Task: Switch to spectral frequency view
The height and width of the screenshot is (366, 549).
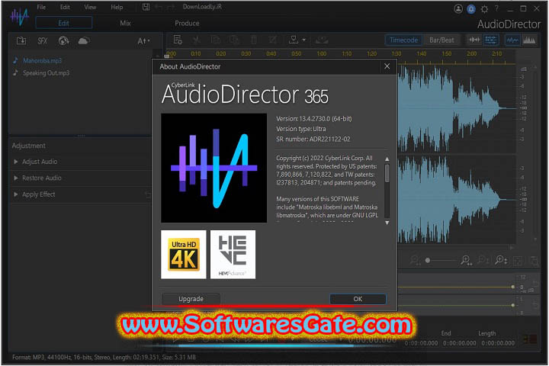Action: click(529, 40)
